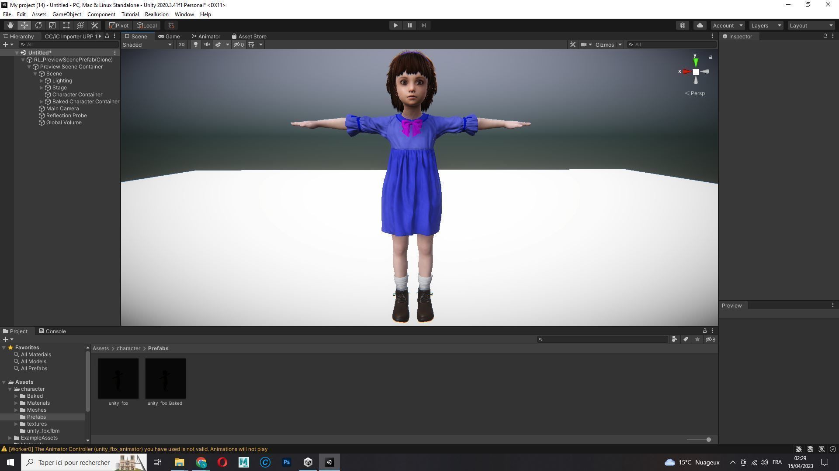Go to character in breadcrumb
Viewport: 839px width, 471px height.
click(128, 348)
